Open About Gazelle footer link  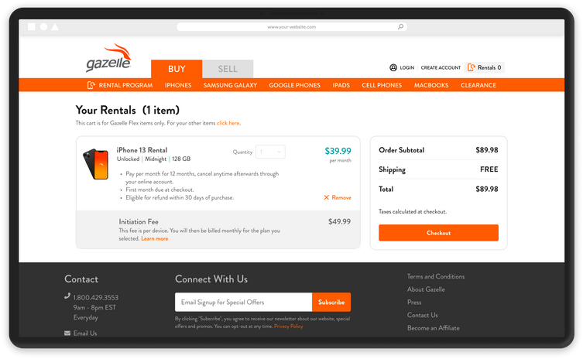(426, 289)
